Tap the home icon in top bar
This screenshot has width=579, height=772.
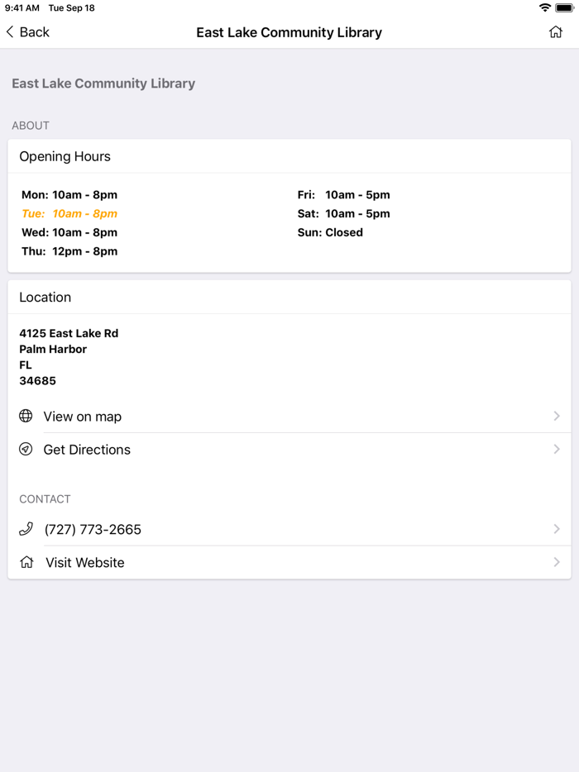pos(556,32)
